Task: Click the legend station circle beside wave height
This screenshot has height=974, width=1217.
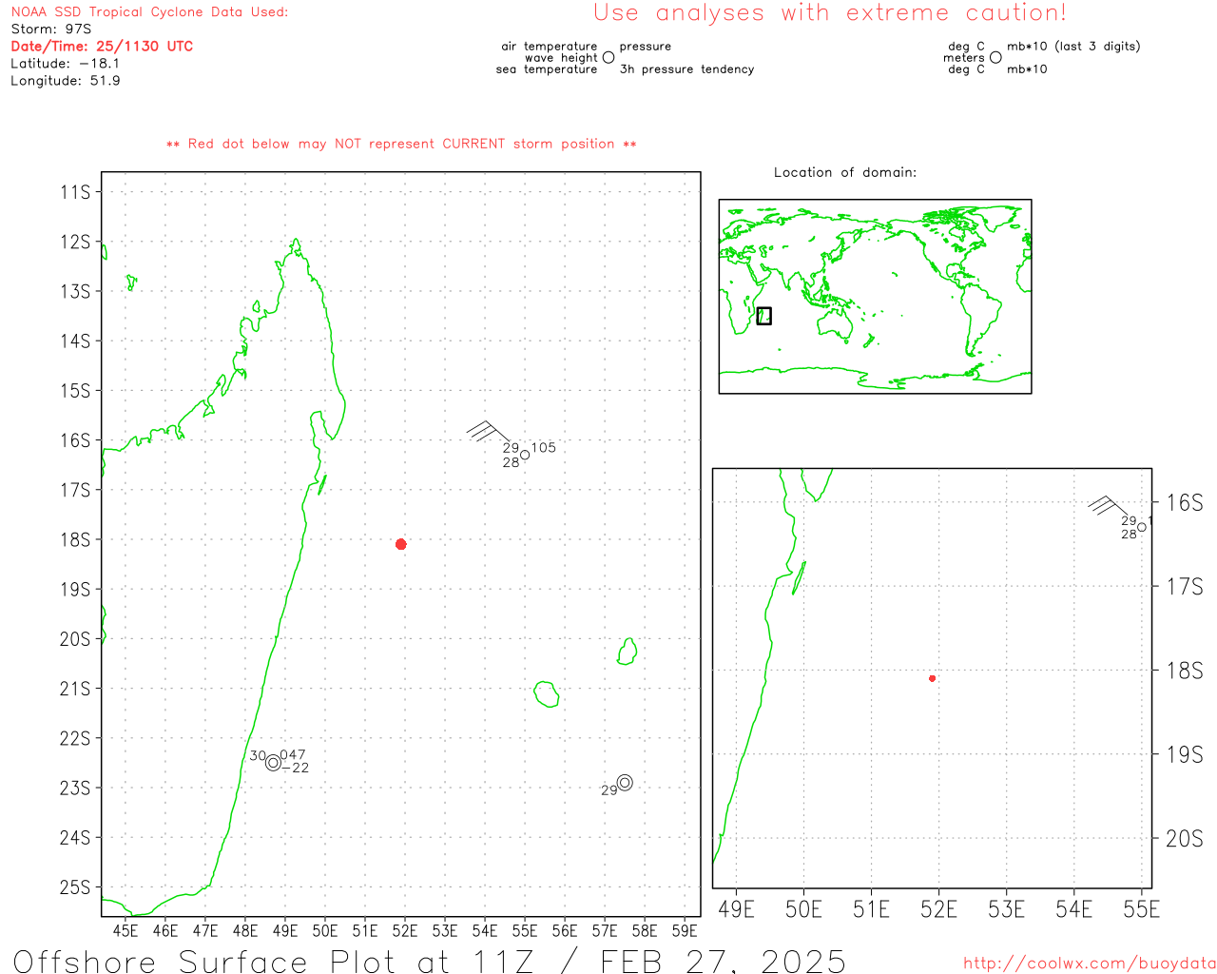Action: [x=608, y=57]
